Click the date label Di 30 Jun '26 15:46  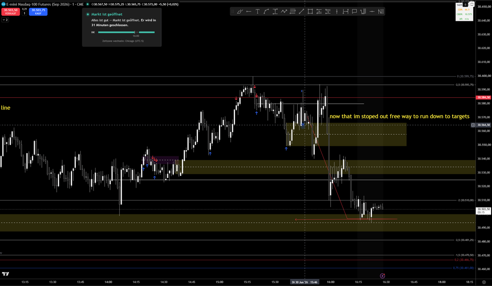[x=305, y=282]
